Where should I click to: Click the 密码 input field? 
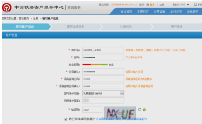pos(103,57)
